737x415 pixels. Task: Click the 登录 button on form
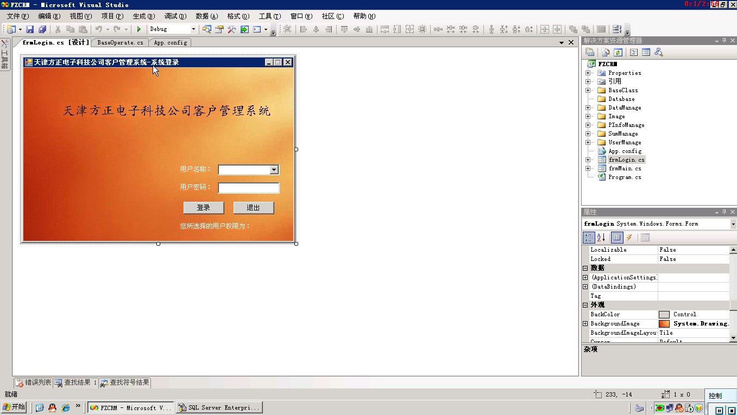(x=204, y=208)
